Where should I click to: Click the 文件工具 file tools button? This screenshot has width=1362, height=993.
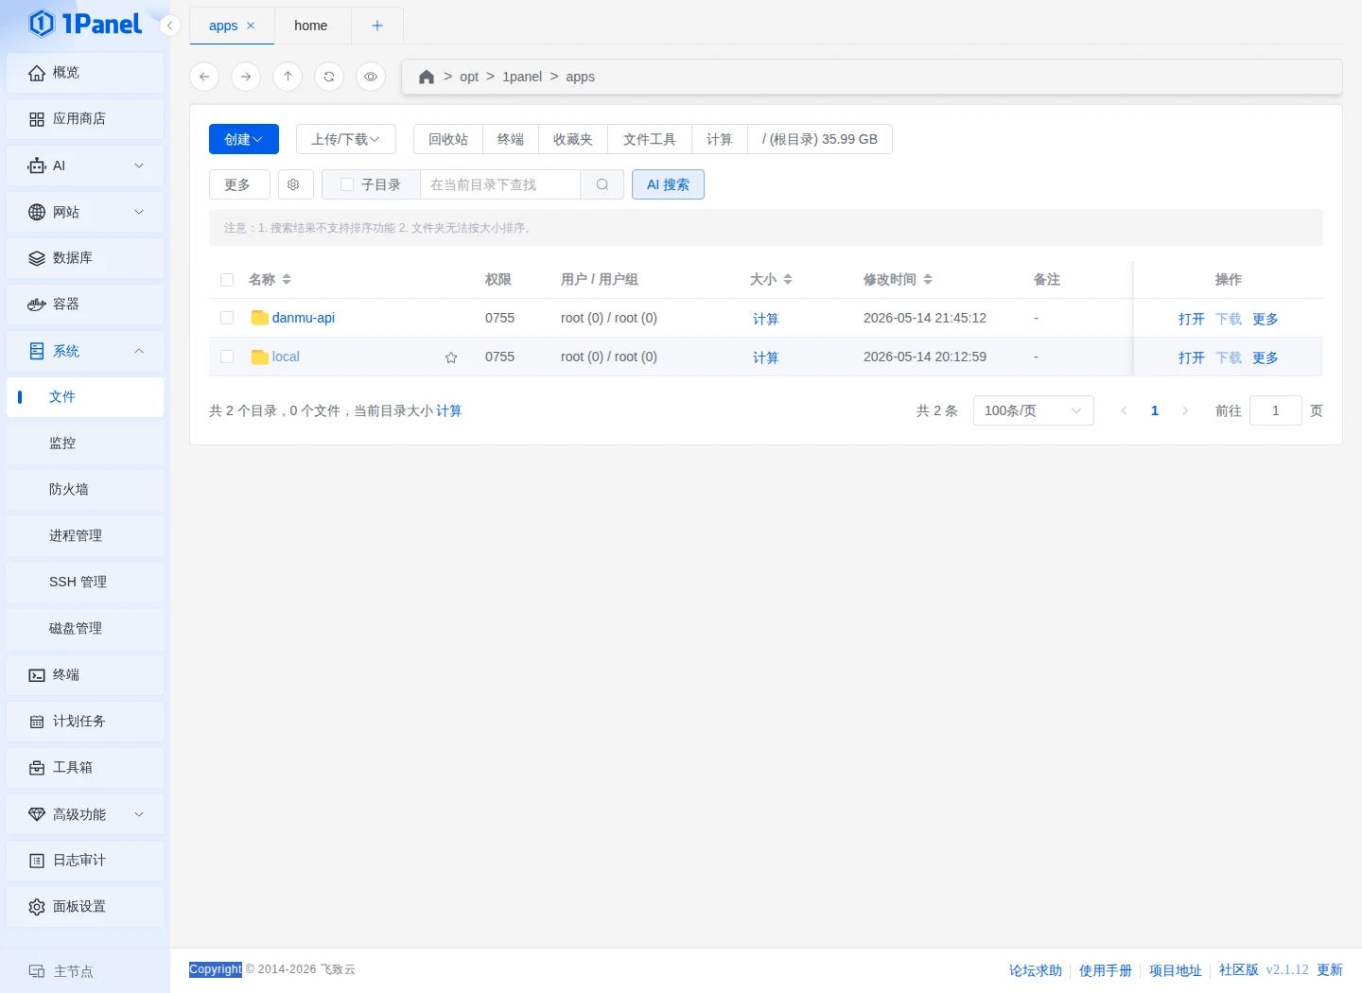[650, 139]
